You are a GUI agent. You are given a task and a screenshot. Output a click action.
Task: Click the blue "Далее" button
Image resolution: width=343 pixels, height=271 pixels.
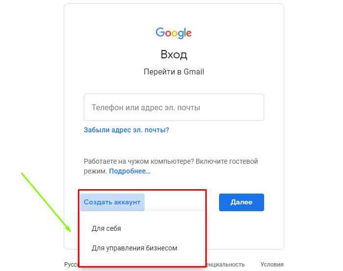pos(242,202)
